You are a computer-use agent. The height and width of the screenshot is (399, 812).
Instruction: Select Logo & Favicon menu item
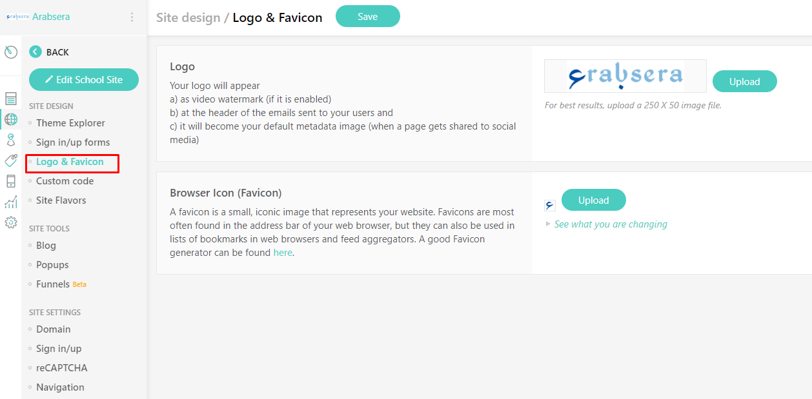pyautogui.click(x=70, y=162)
